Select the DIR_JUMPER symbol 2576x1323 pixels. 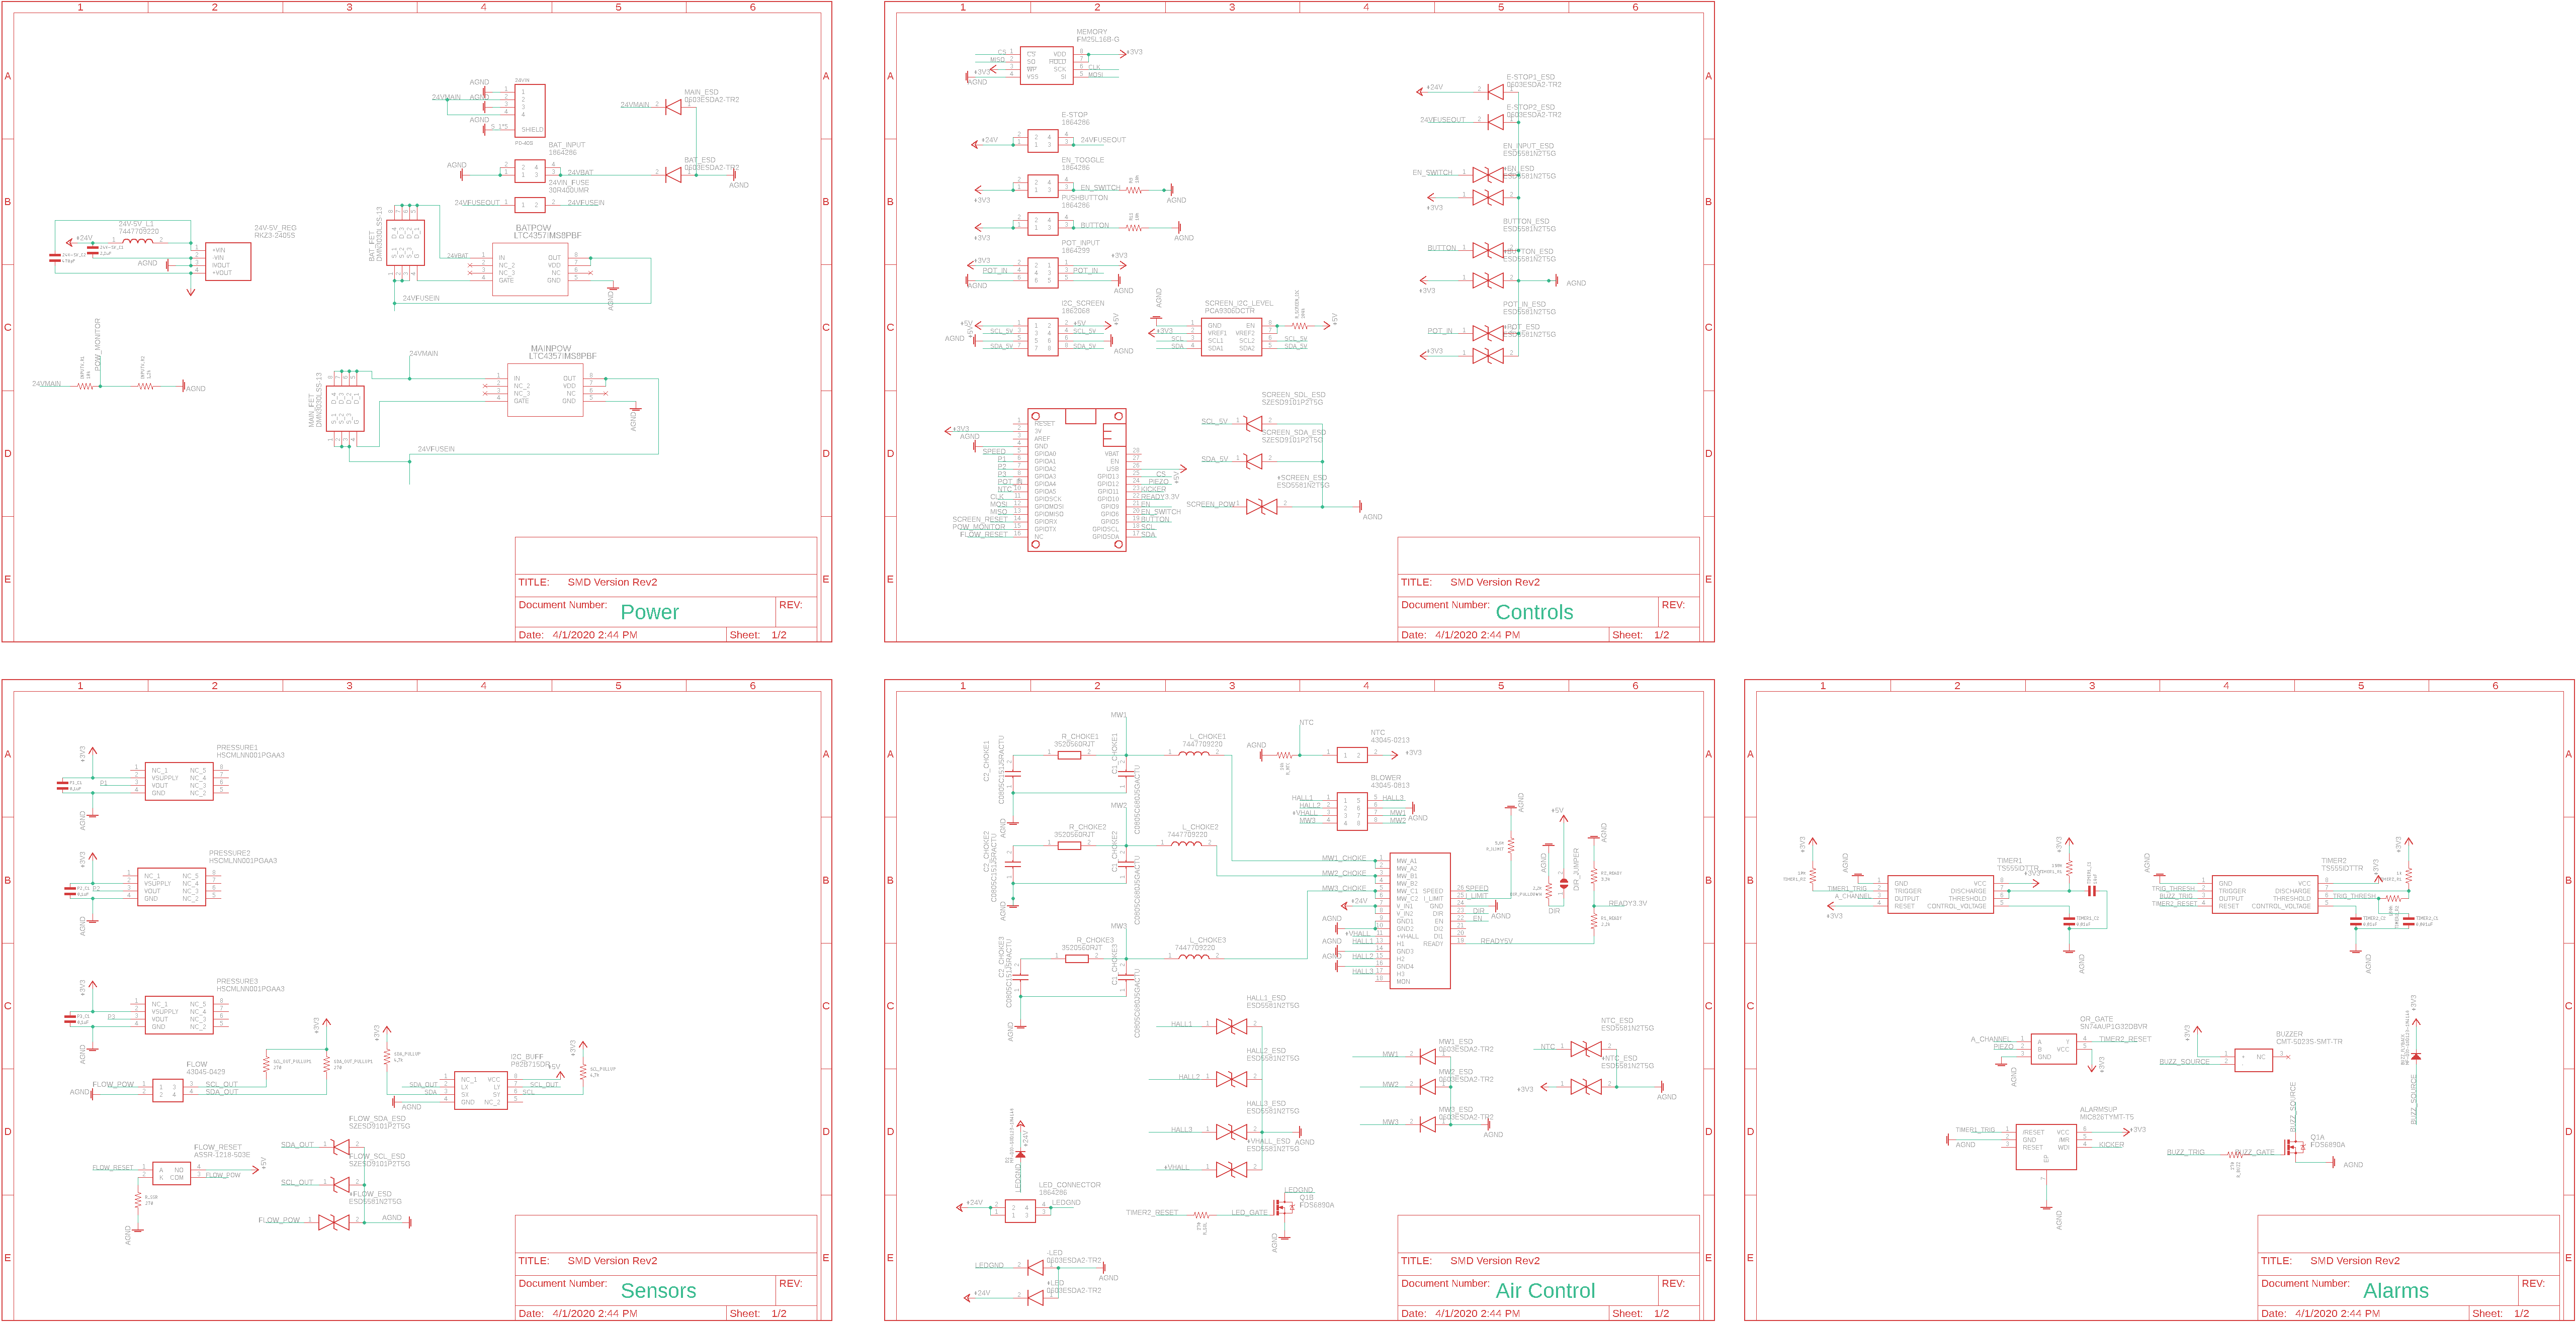[1564, 884]
